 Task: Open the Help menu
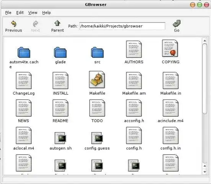(46, 13)
